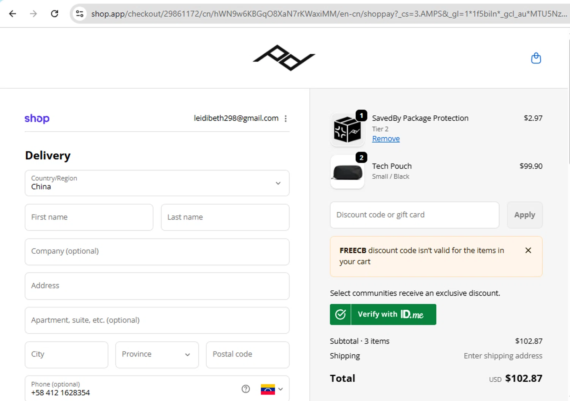Click the phone number help icon
Image resolution: width=570 pixels, height=401 pixels.
coord(246,389)
